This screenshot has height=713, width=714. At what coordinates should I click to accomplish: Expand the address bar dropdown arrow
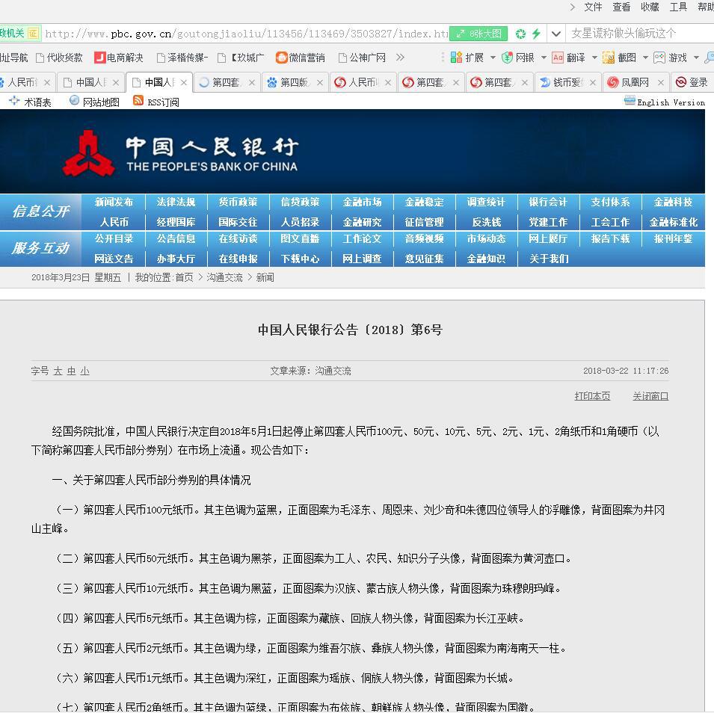[555, 34]
